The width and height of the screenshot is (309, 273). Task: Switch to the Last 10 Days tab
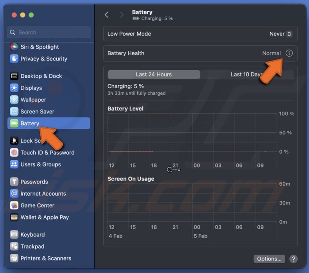point(247,74)
